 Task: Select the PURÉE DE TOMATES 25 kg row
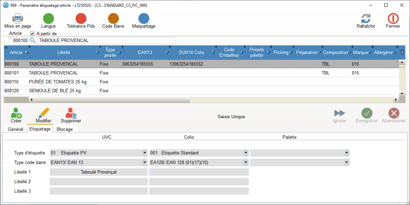tap(58, 82)
